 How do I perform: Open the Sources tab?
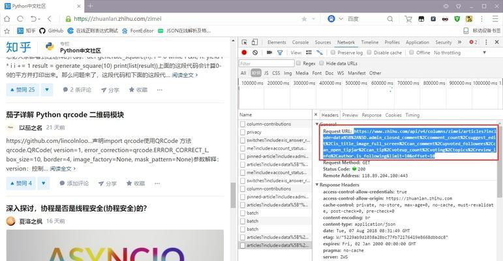pos(323,42)
